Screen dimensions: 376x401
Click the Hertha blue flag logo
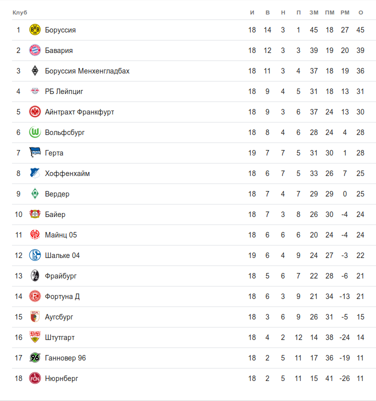point(35,153)
